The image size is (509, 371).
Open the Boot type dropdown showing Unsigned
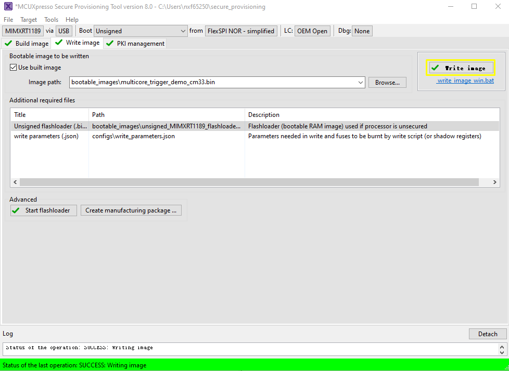coord(141,31)
